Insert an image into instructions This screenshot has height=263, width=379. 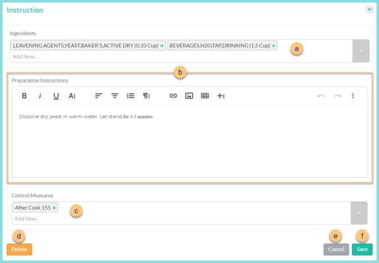(189, 96)
